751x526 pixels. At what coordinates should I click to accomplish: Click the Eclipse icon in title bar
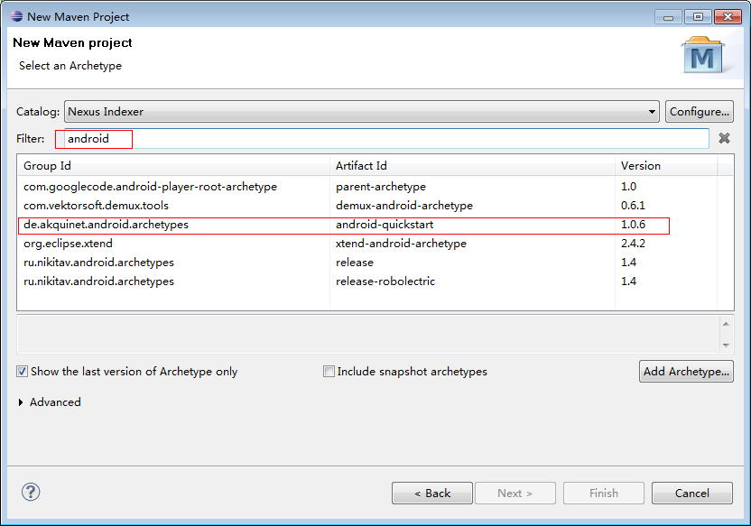point(15,16)
